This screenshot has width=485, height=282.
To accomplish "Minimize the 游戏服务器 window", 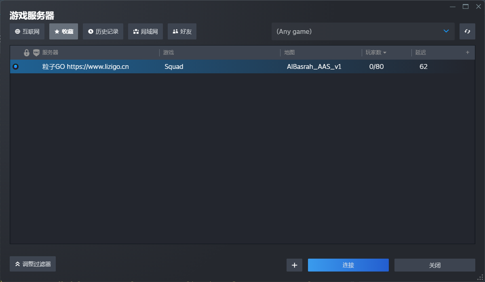I will pos(453,6).
